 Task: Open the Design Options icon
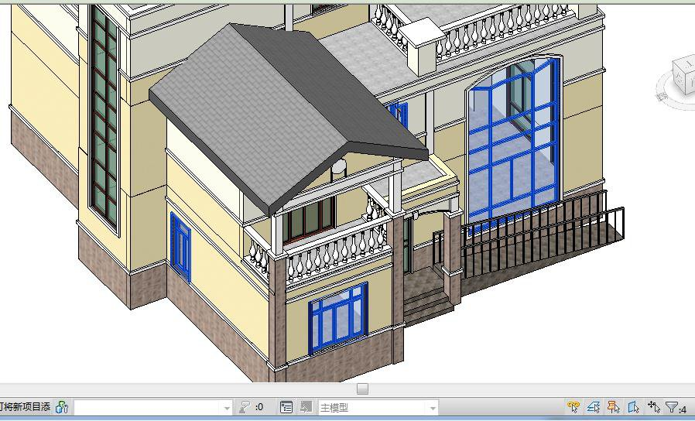tap(286, 407)
